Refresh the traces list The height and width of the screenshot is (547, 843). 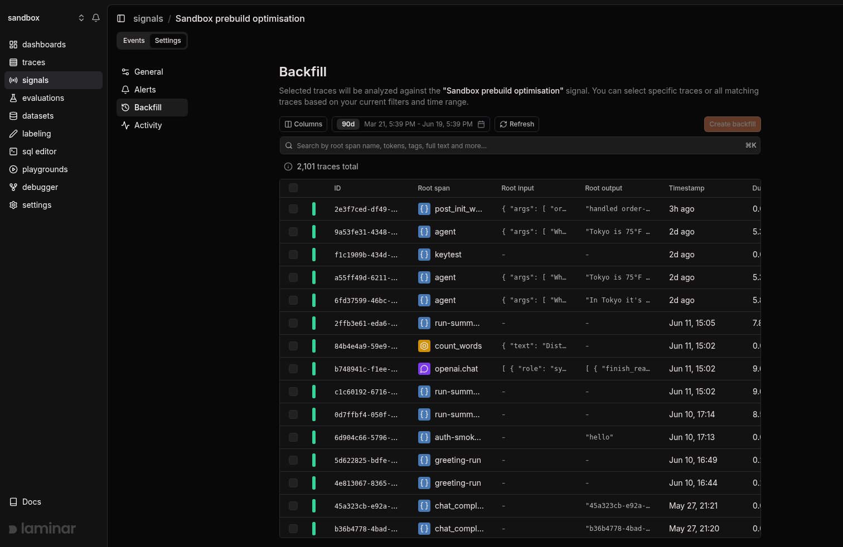coord(517,124)
